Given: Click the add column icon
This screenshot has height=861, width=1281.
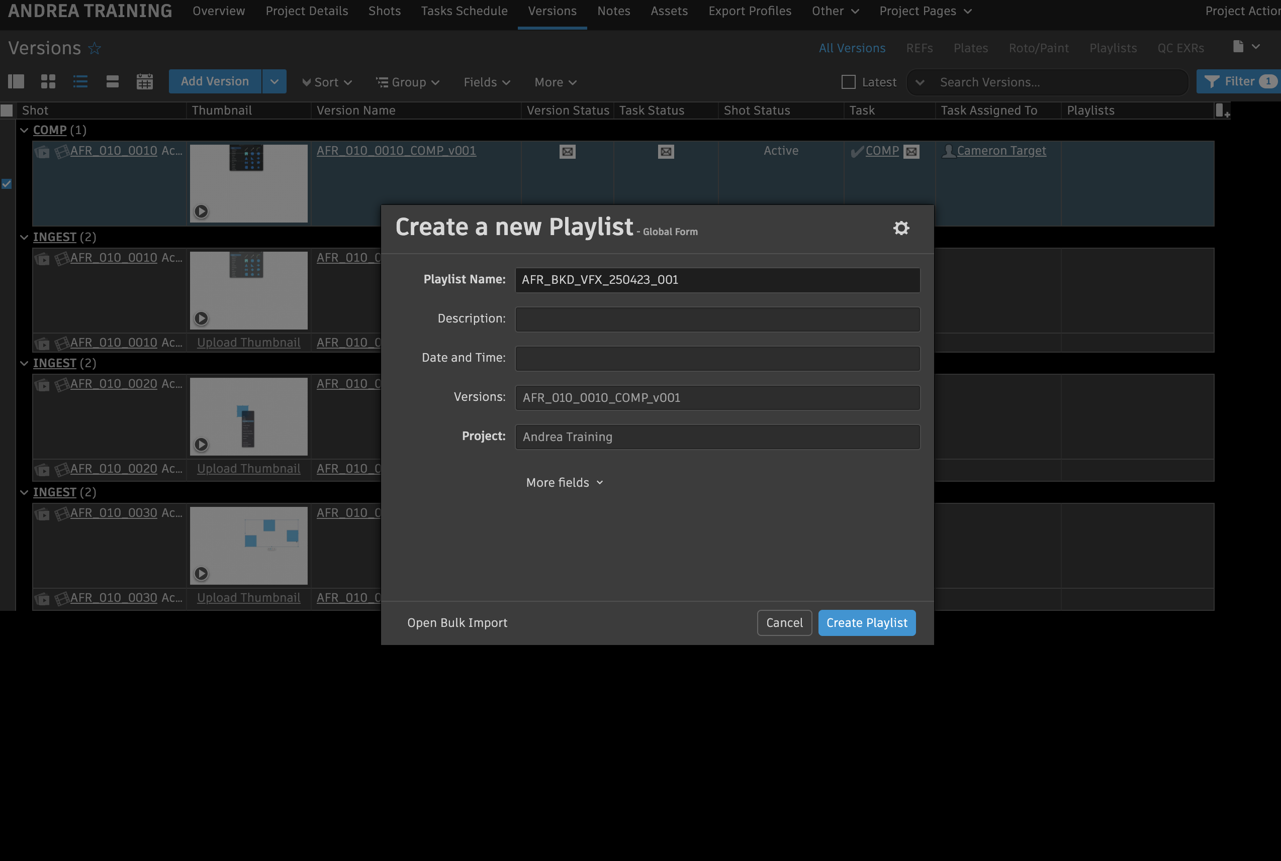Looking at the screenshot, I should click(1222, 111).
